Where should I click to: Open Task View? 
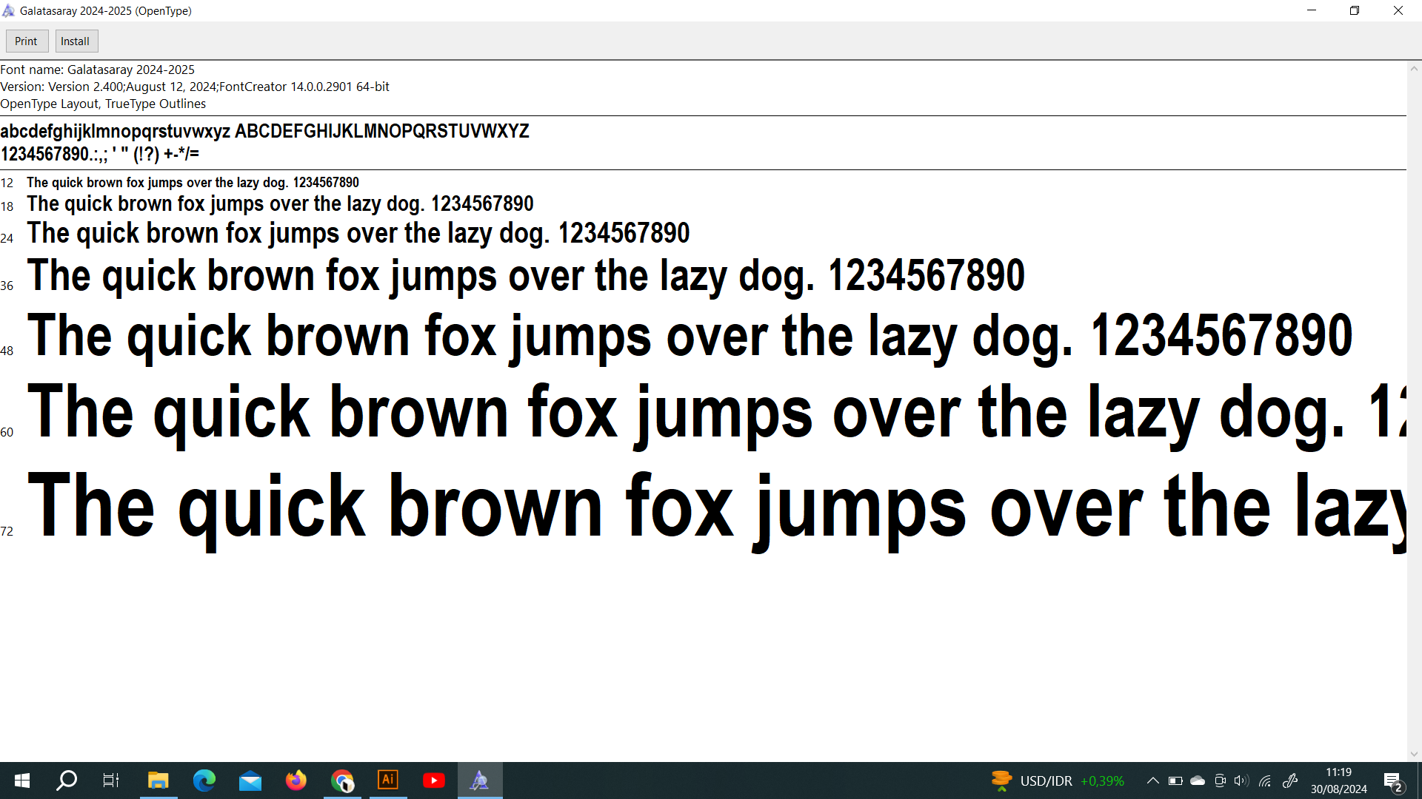pos(111,781)
